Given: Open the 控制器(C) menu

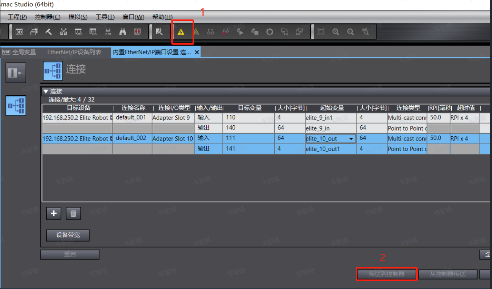Looking at the screenshot, I should 47,17.
